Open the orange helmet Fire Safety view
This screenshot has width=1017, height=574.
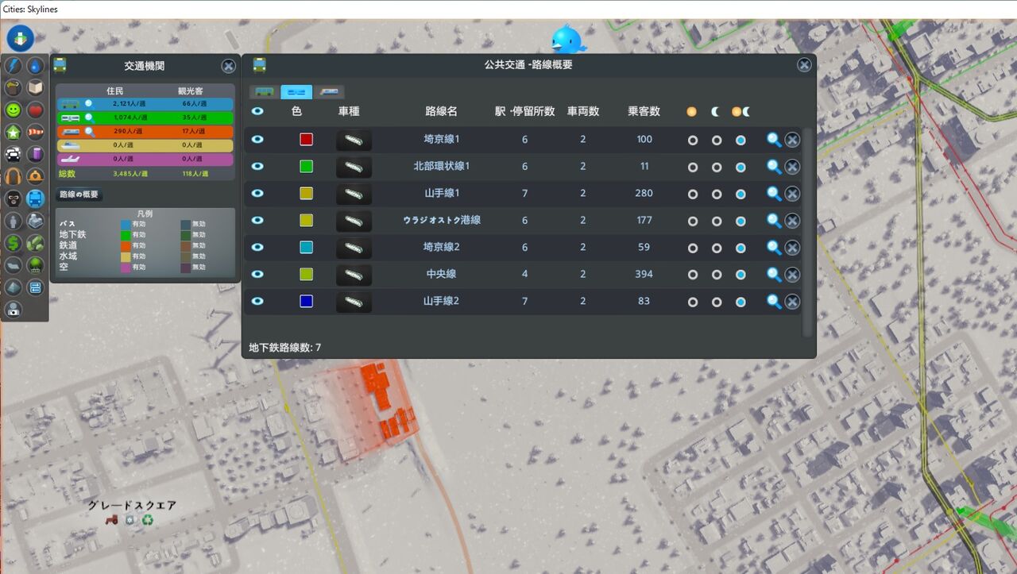point(36,177)
